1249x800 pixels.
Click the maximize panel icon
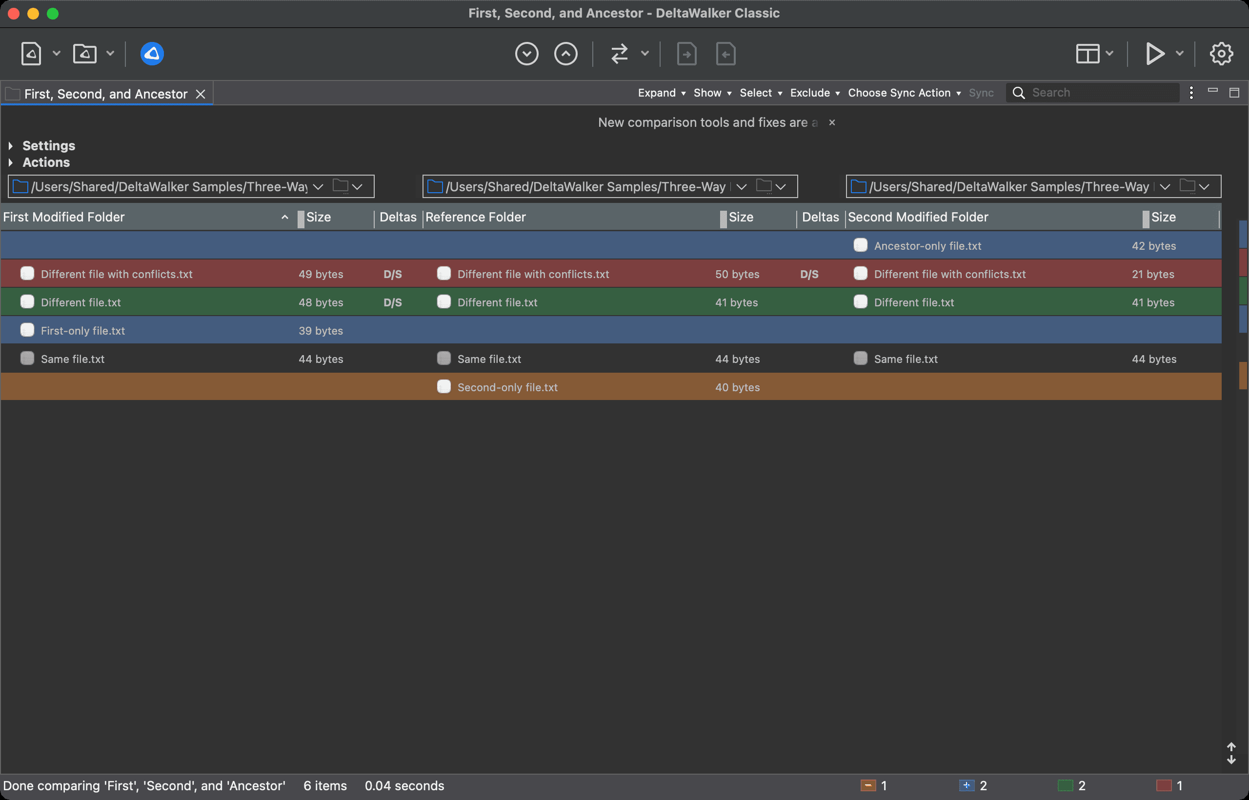click(x=1234, y=93)
